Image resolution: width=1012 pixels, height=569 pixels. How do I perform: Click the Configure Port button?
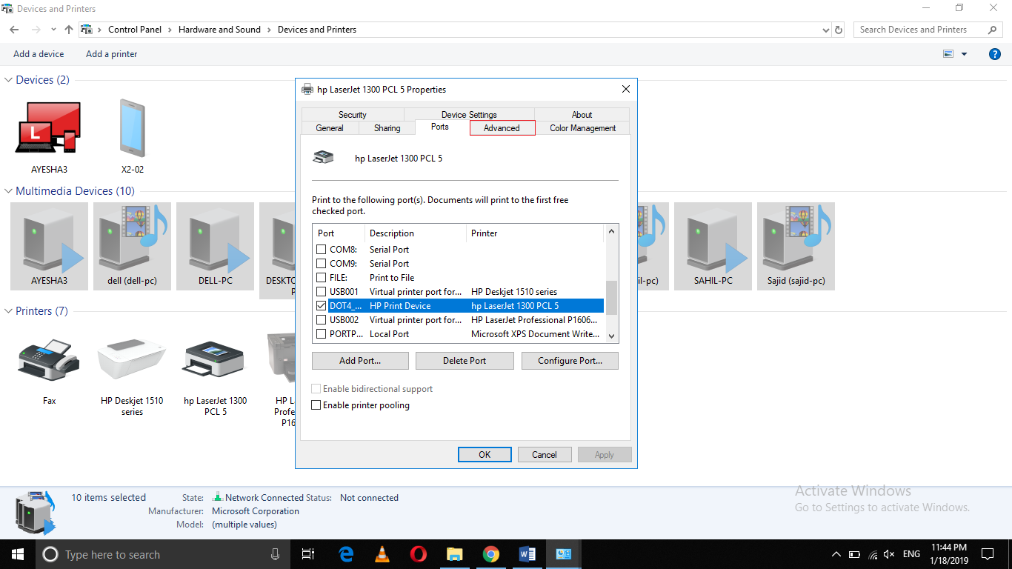pos(570,360)
